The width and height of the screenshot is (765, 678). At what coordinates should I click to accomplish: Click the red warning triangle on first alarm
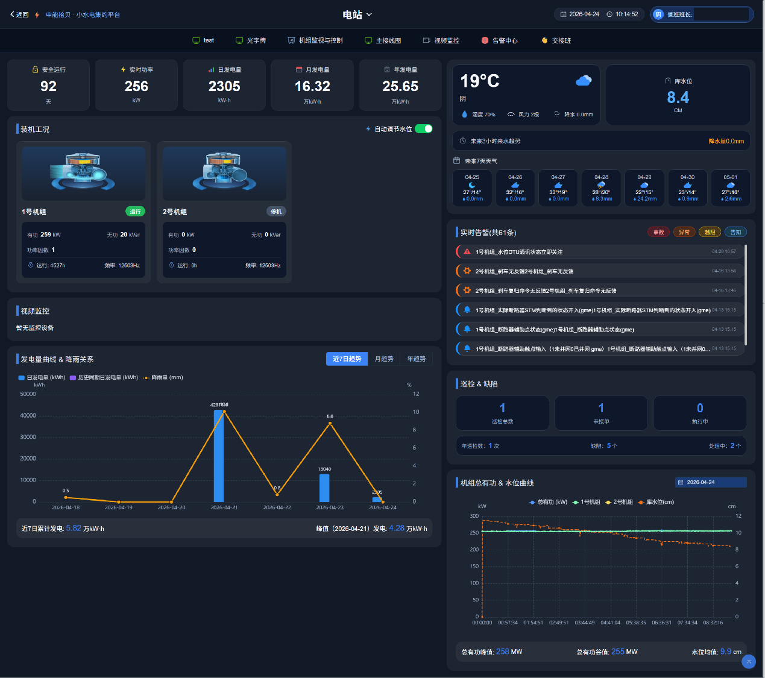[467, 252]
